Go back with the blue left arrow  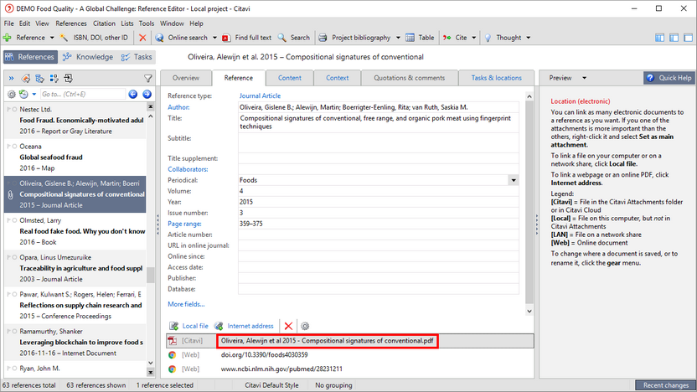(x=133, y=94)
